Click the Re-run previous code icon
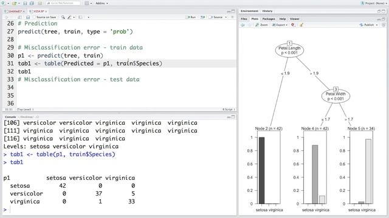The image size is (389, 218). coord(203,18)
